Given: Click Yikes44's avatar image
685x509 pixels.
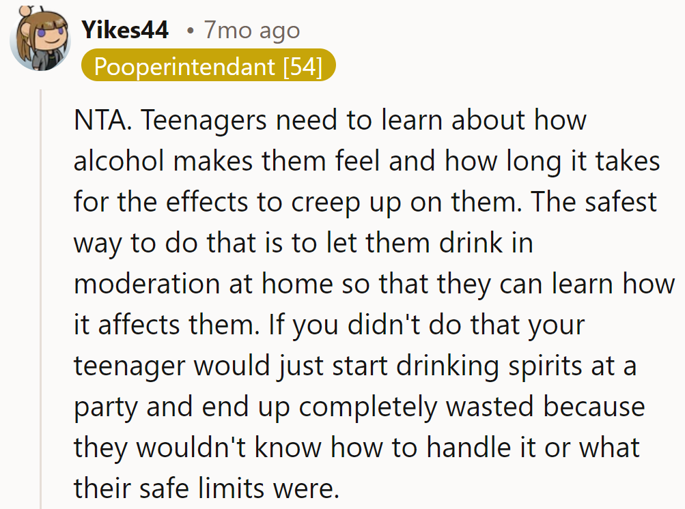Looking at the screenshot, I should pos(39,39).
